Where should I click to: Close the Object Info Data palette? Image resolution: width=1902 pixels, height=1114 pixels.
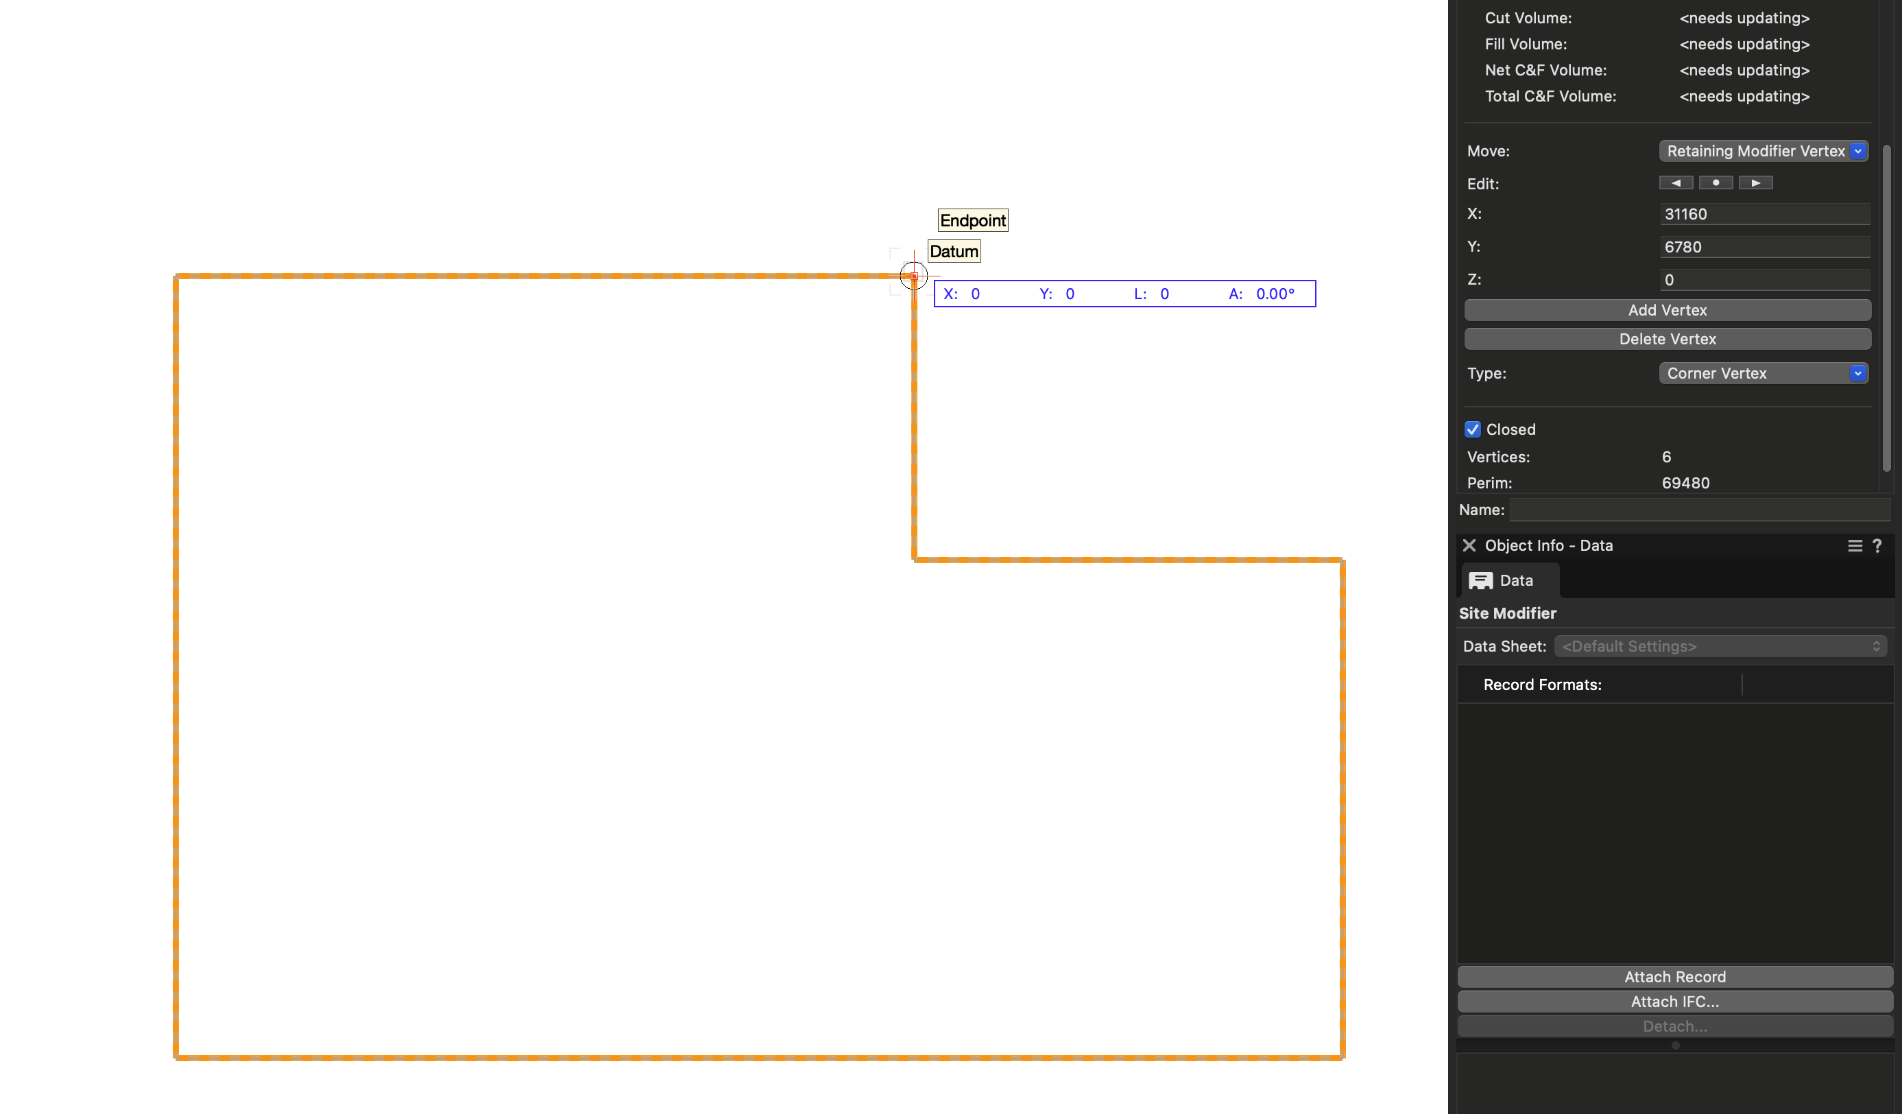click(1469, 545)
